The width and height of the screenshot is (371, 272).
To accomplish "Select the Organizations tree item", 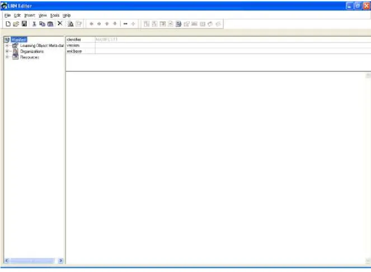I will pos(32,51).
